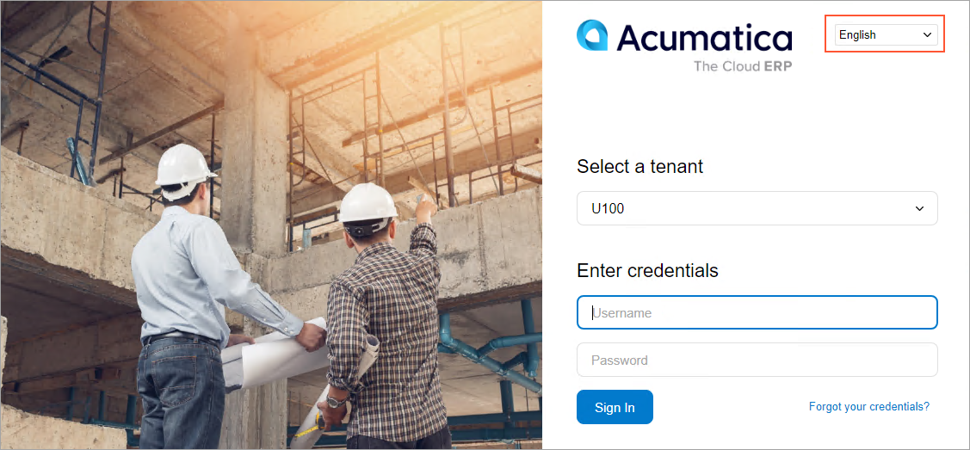
Task: Click the "Select a tenant" heading
Action: click(639, 167)
